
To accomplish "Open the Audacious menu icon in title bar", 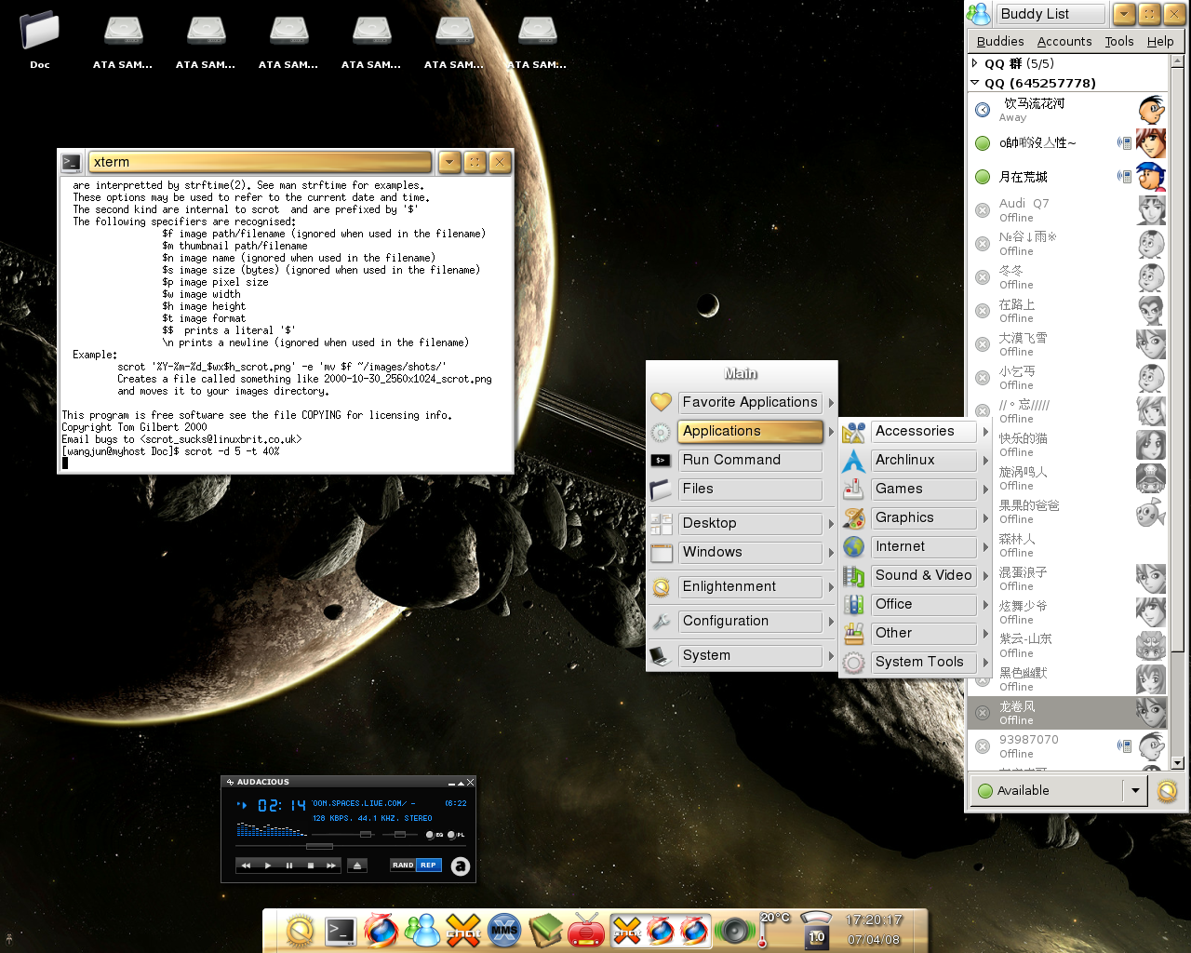I will pyautogui.click(x=230, y=782).
